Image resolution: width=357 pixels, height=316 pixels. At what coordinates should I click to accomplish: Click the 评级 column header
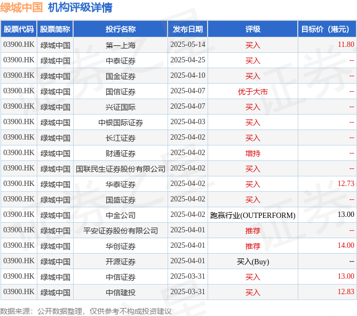click(253, 29)
